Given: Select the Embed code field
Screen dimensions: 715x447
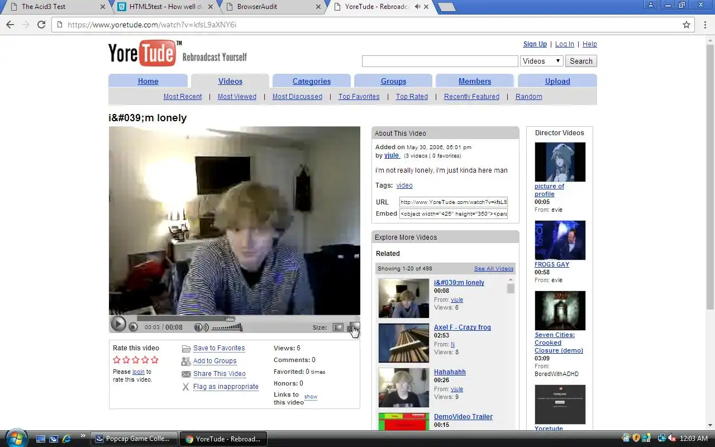Looking at the screenshot, I should click(x=454, y=213).
